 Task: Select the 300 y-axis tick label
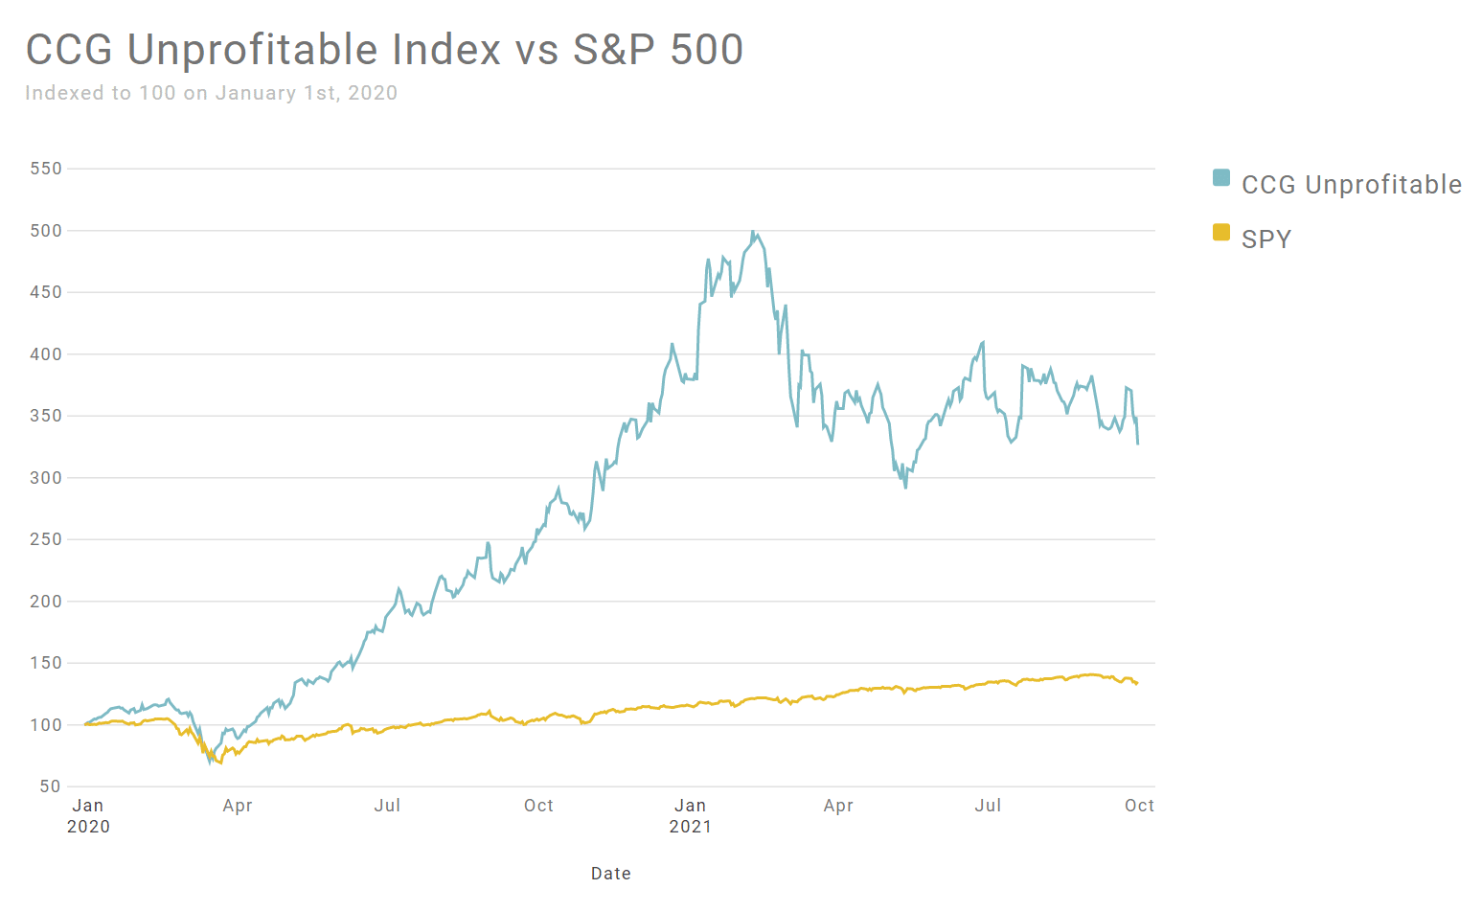click(46, 478)
